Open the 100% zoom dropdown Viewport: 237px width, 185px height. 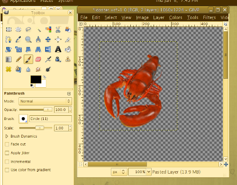tap(140, 172)
